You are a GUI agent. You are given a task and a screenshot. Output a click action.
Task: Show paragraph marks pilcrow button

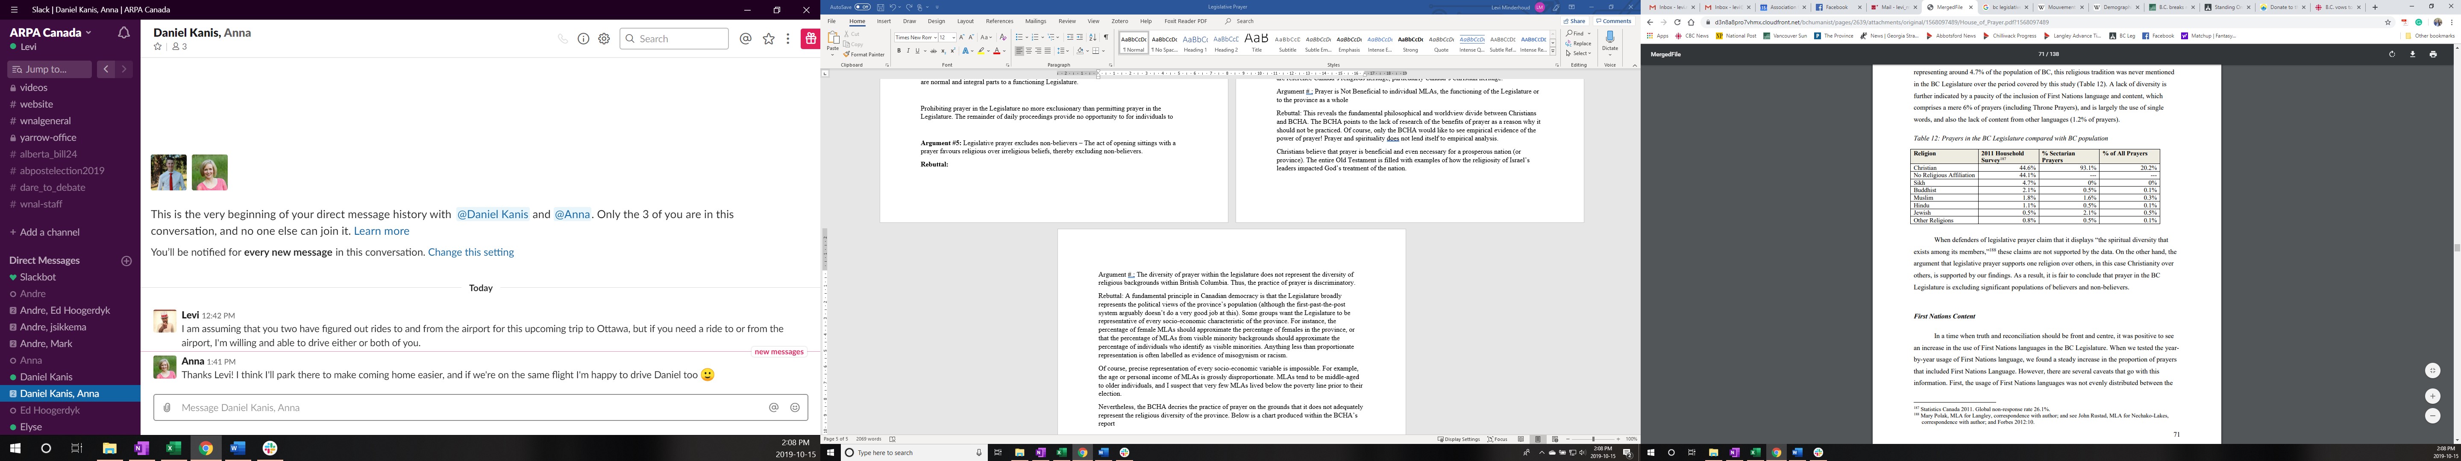[1106, 37]
